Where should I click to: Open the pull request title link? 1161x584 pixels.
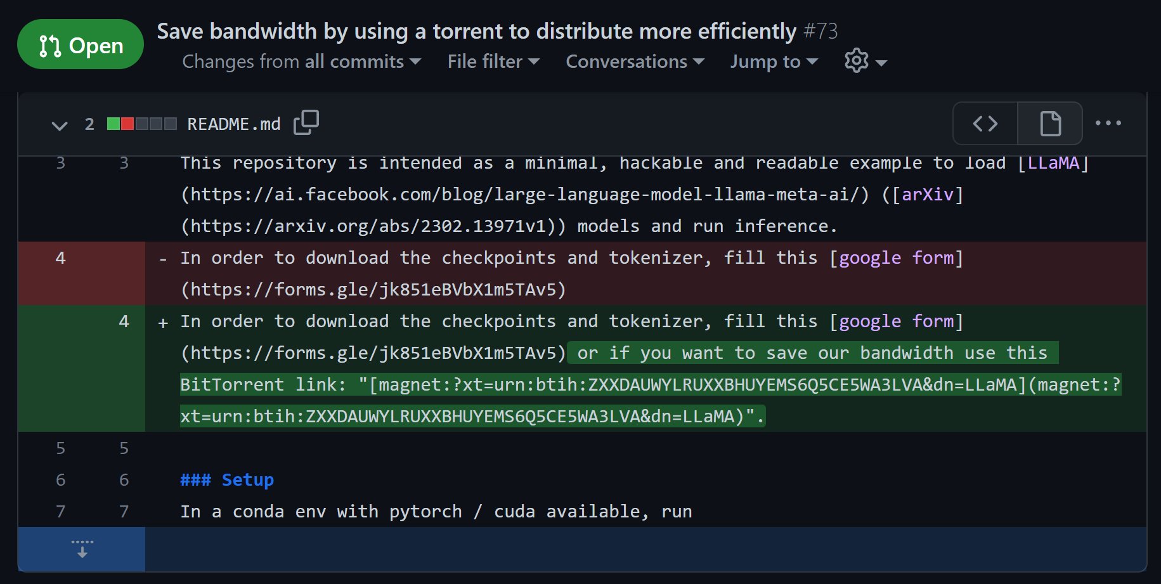[476, 31]
